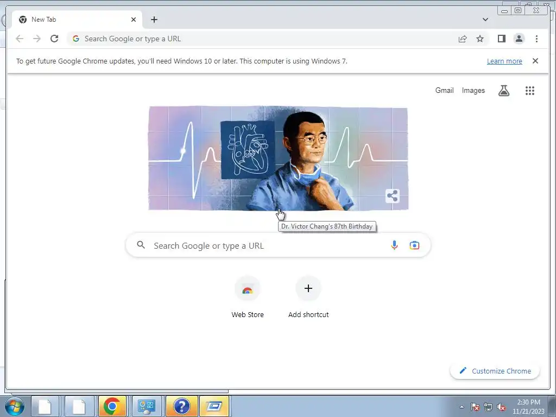The image size is (556, 417).
Task: Go forward using the forward arrow
Action: click(37, 39)
